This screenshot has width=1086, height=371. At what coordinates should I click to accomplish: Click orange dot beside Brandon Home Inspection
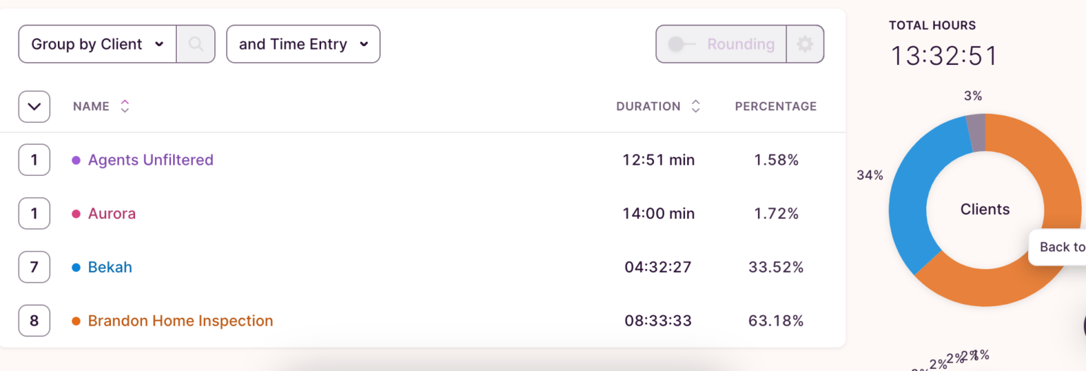tap(76, 322)
